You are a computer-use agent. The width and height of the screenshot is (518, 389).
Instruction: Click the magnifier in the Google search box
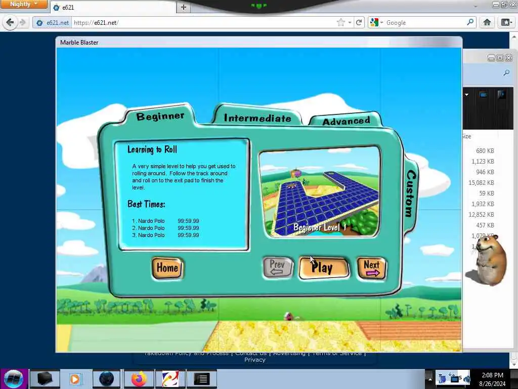[x=470, y=22]
